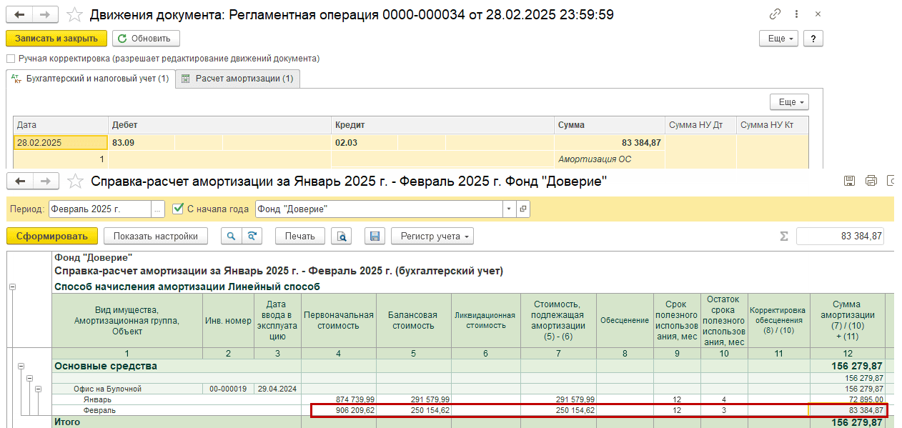Select the inventory number 00-000019
902x428 pixels.
click(x=228, y=389)
